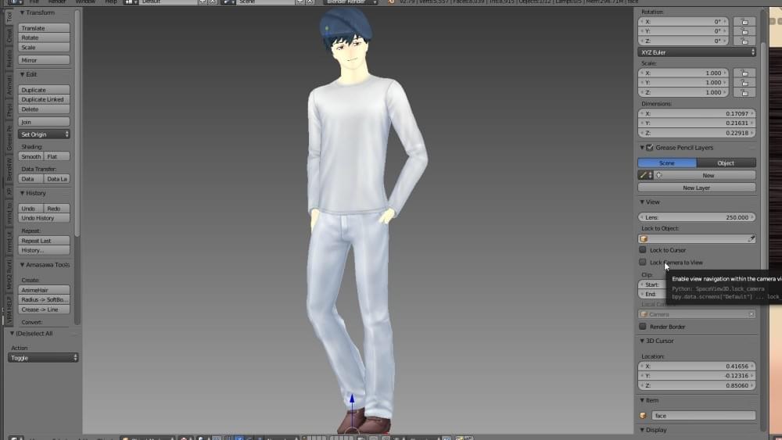The image size is (782, 440).
Task: Open the Set Origin dropdown
Action: click(44, 134)
